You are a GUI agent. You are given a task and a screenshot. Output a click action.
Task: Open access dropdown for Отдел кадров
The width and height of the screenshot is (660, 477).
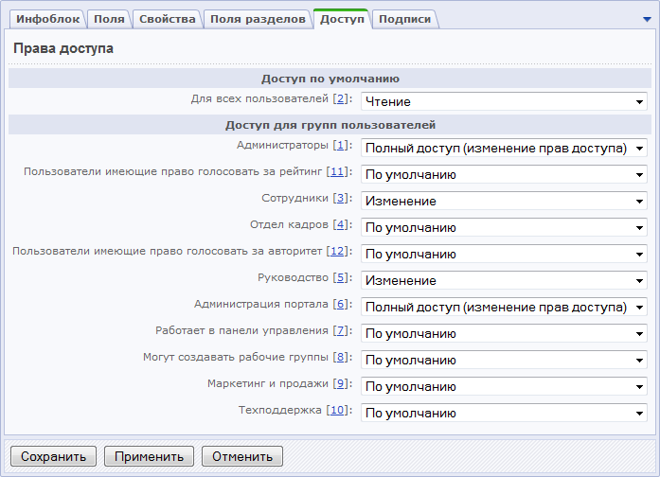pos(502,228)
